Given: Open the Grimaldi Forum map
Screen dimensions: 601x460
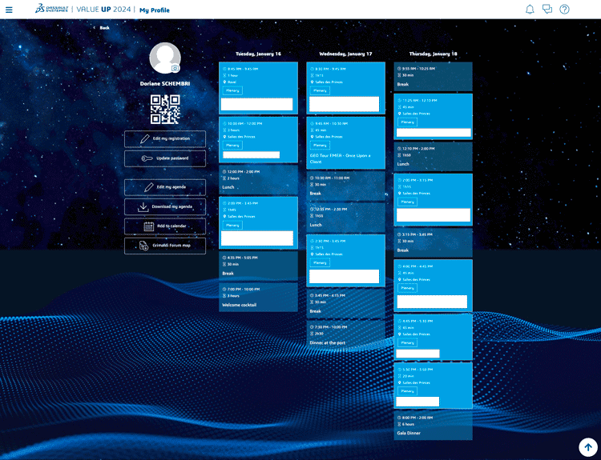Looking at the screenshot, I should tap(165, 246).
